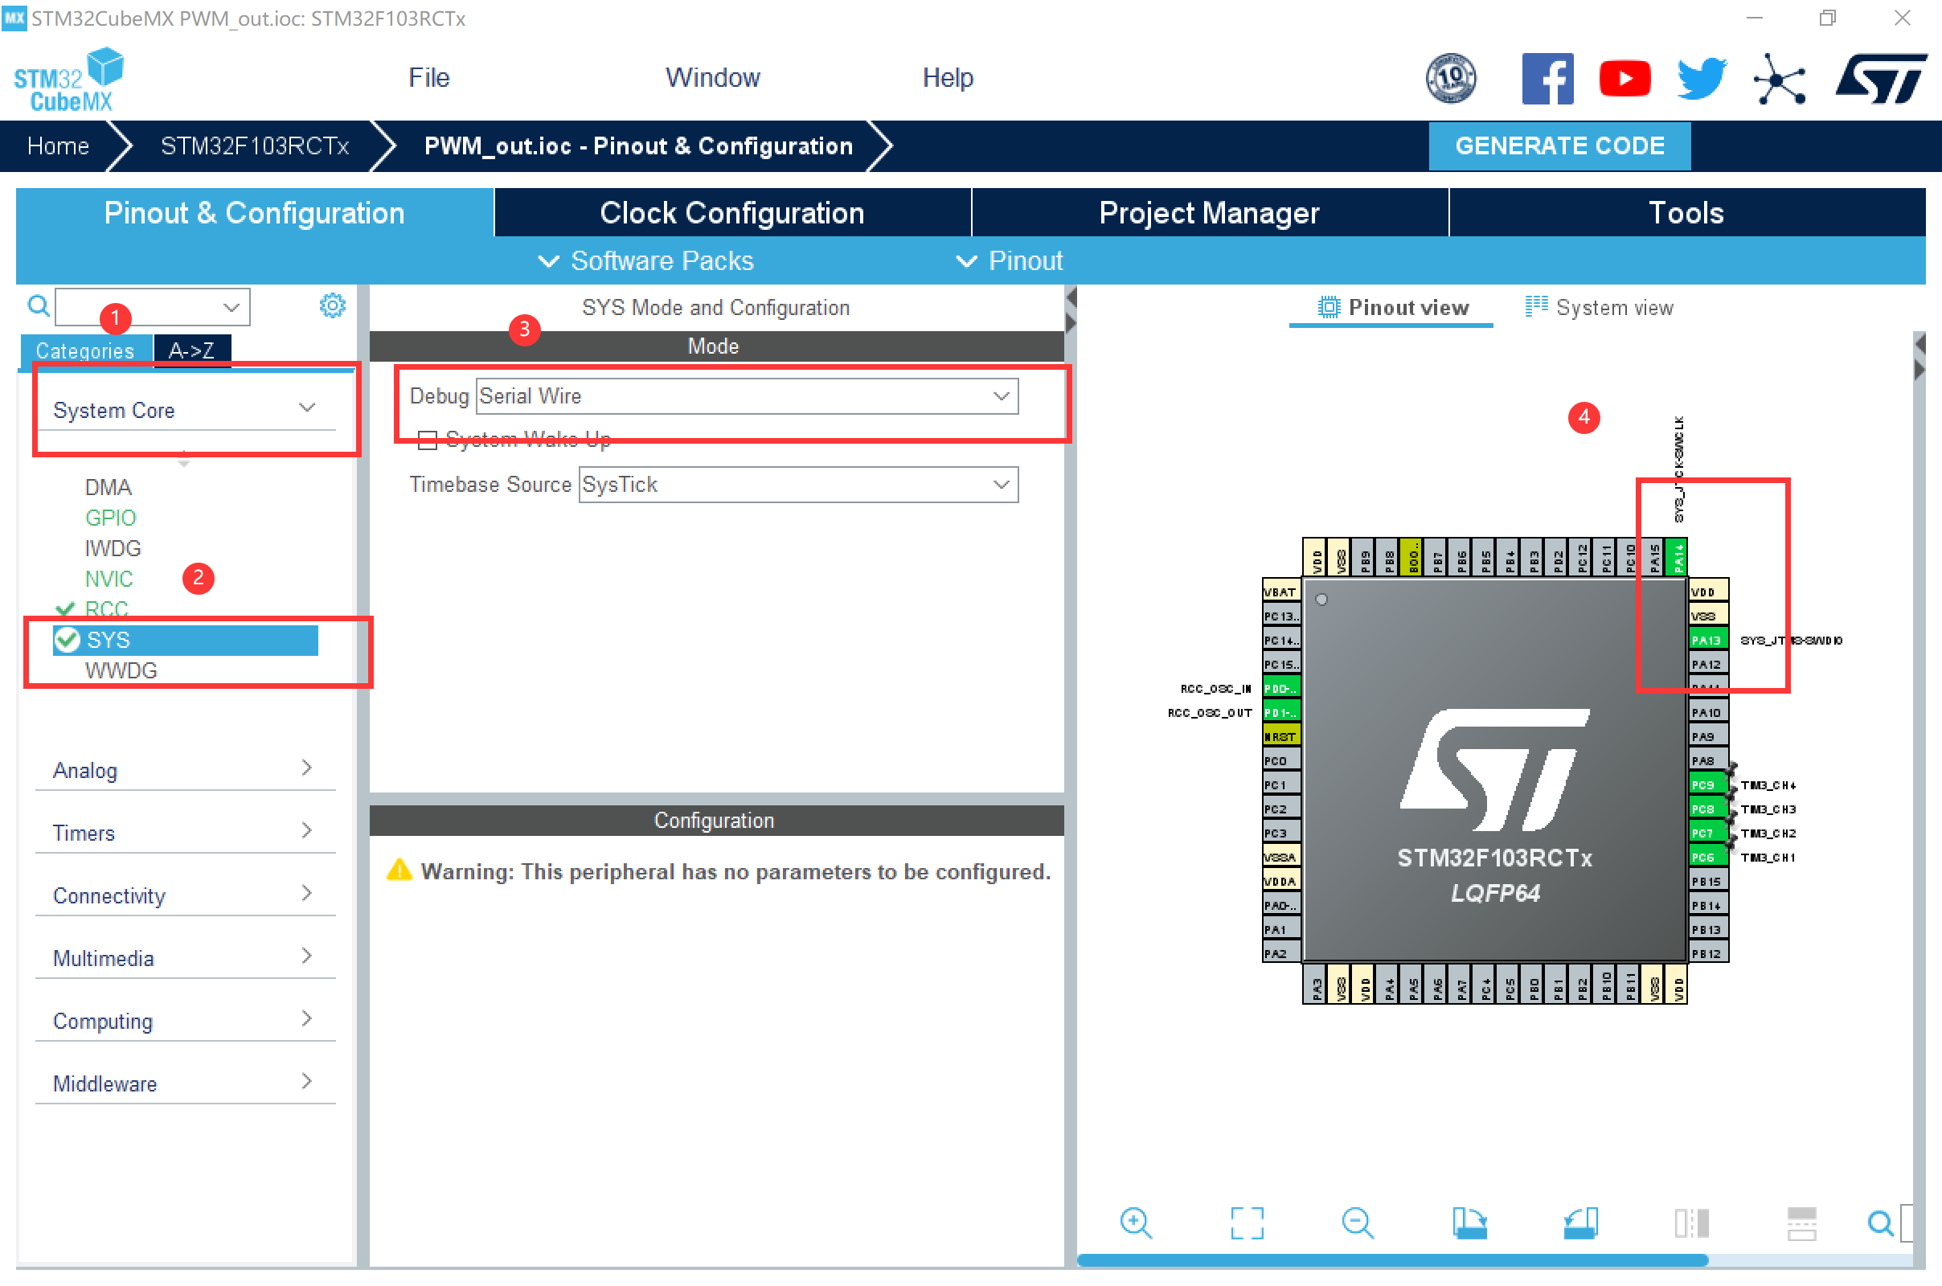Open the File menu

tap(429, 78)
